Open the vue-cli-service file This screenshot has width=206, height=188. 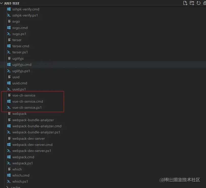coord(24,95)
